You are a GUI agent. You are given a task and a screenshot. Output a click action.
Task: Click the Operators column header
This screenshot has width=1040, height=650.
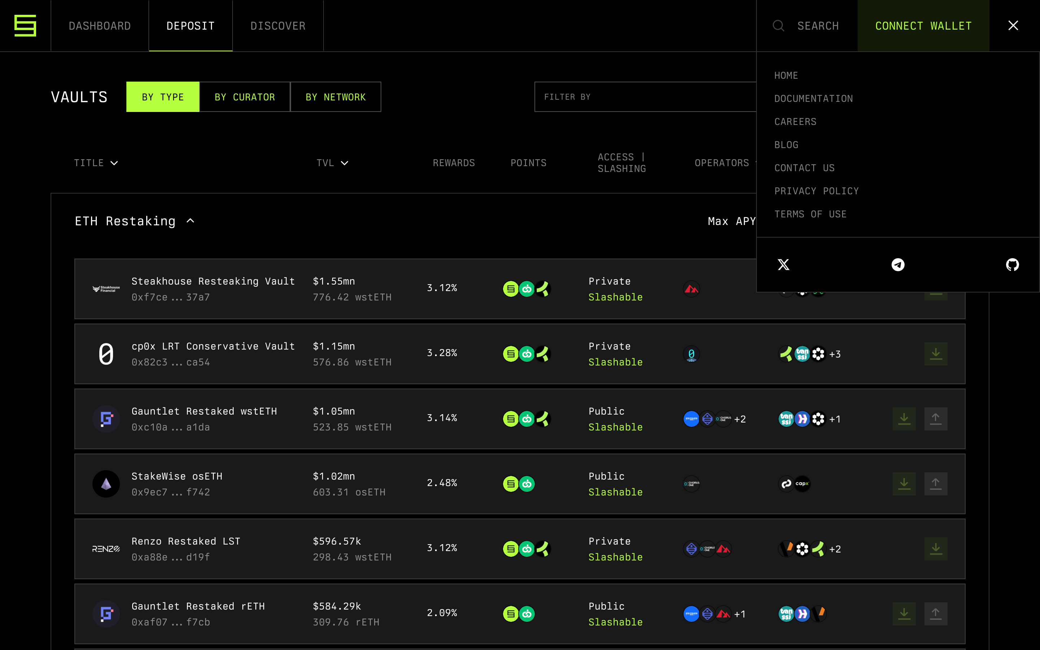722,163
